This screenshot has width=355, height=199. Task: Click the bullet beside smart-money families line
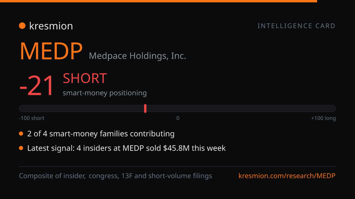click(x=21, y=134)
